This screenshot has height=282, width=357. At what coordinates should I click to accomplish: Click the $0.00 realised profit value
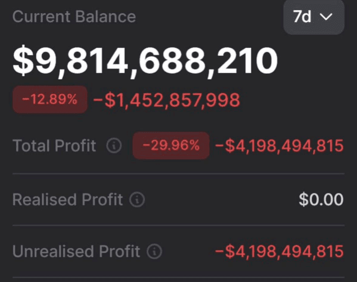tap(321, 200)
